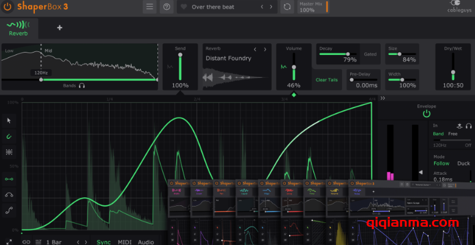The width and height of the screenshot is (475, 245).
Task: Click the 0.00ms Pre-Delay value
Action: tap(367, 86)
